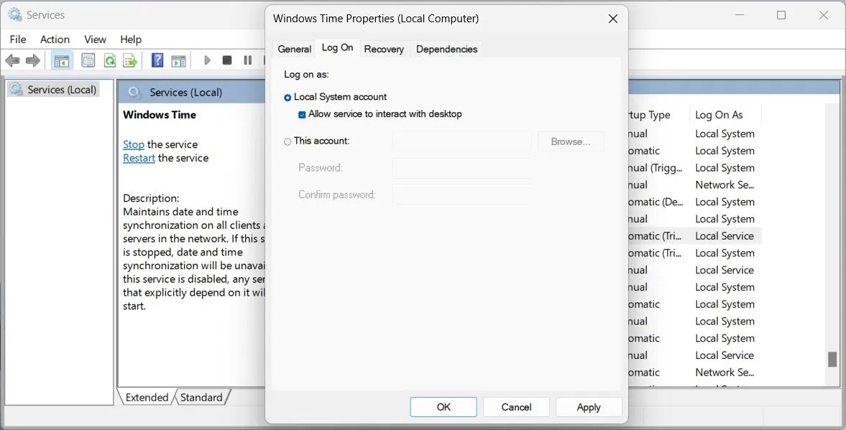Click the Browse button
The image size is (846, 430).
coord(570,141)
